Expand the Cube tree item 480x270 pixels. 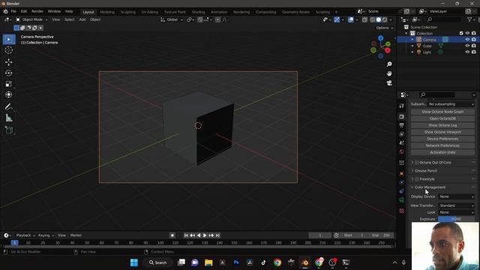[x=412, y=46]
